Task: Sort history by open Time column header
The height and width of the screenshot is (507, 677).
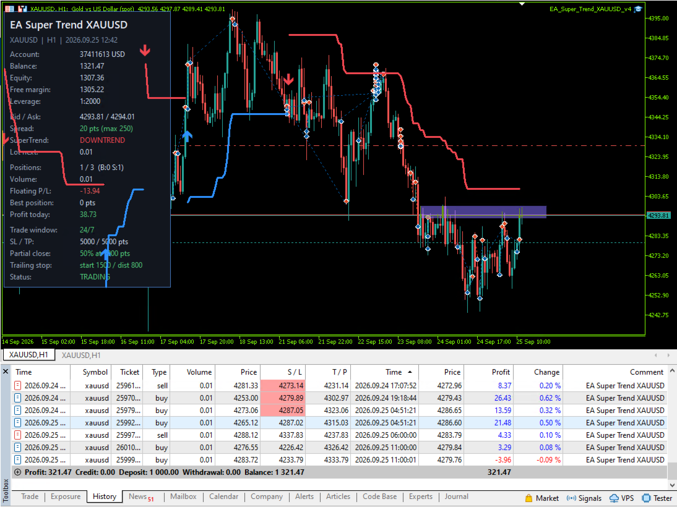Action: coord(41,372)
